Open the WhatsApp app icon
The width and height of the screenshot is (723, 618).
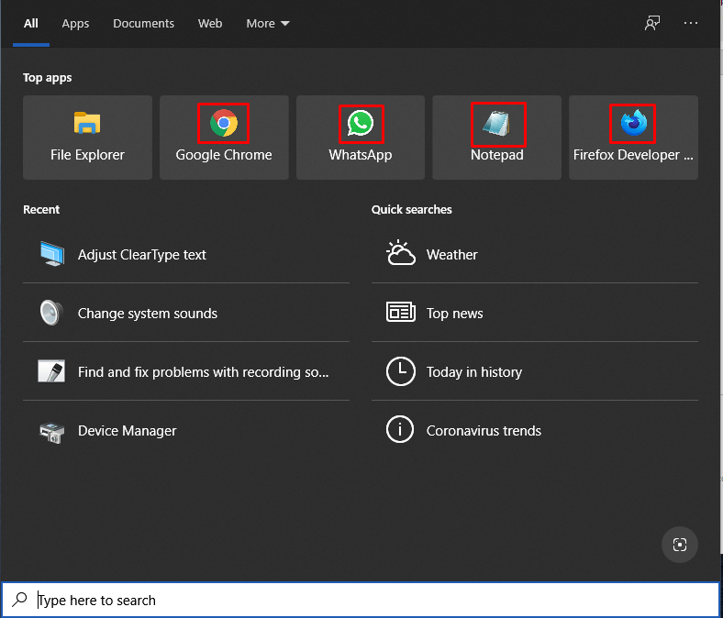[x=361, y=124]
